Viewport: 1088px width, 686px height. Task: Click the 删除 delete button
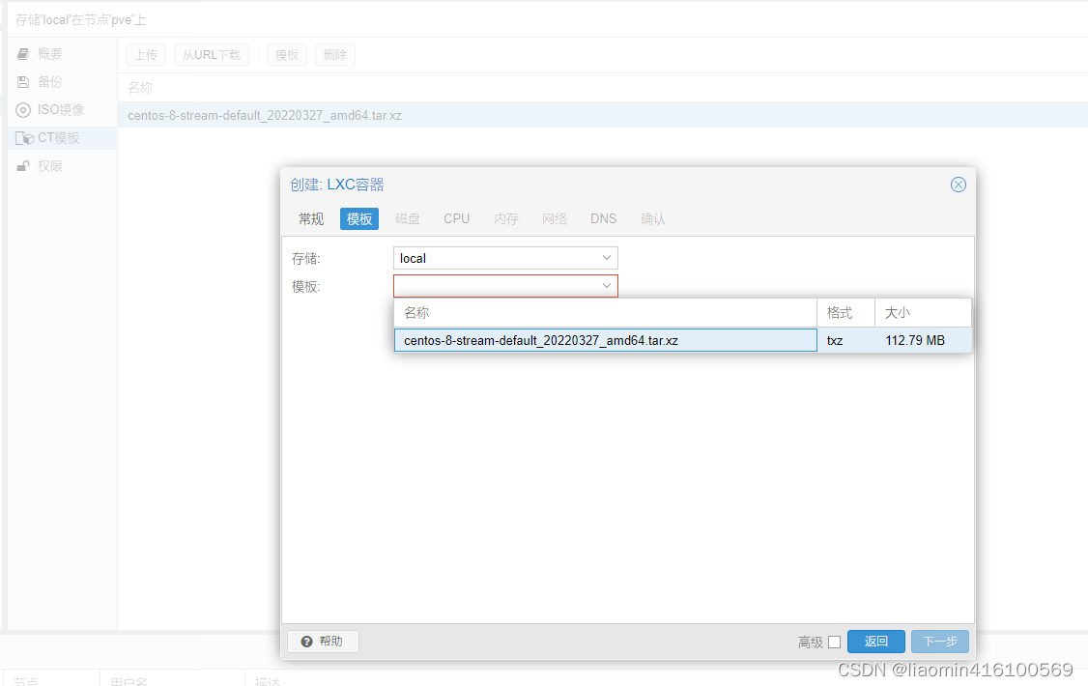335,55
